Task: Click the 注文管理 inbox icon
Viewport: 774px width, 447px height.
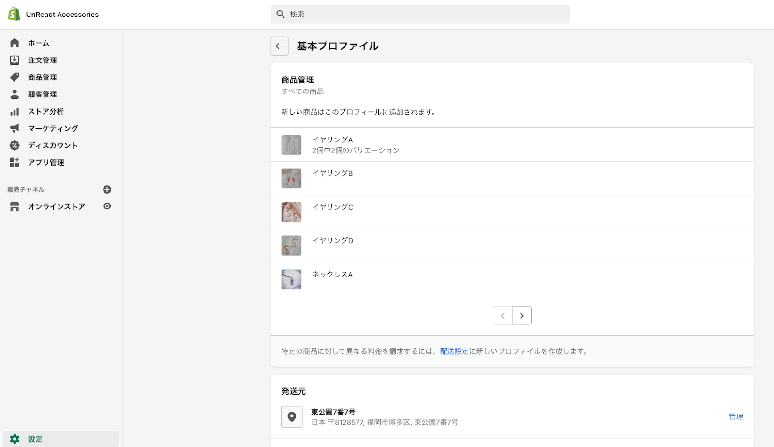Action: (x=15, y=60)
